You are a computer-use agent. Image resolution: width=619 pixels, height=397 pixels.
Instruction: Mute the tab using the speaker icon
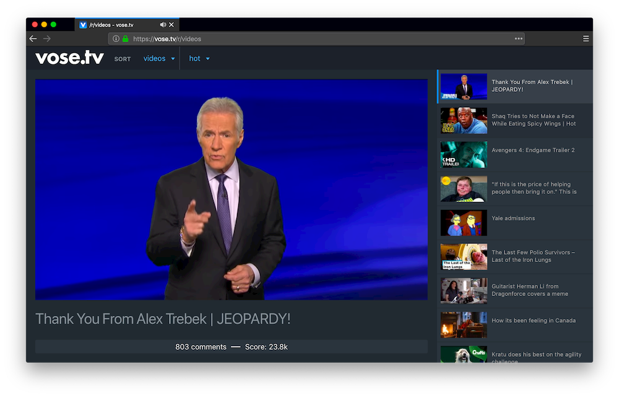point(163,25)
